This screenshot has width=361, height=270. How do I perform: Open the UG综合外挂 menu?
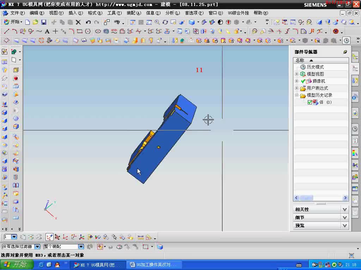click(238, 13)
